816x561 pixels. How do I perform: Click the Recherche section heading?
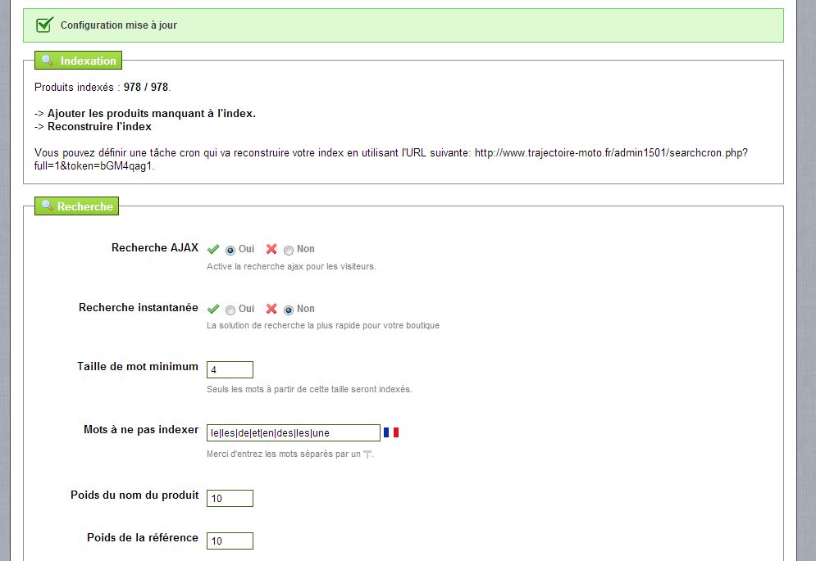point(76,206)
